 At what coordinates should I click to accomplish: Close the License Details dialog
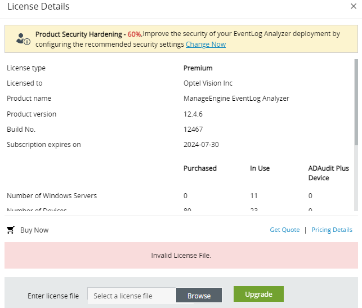tap(353, 6)
